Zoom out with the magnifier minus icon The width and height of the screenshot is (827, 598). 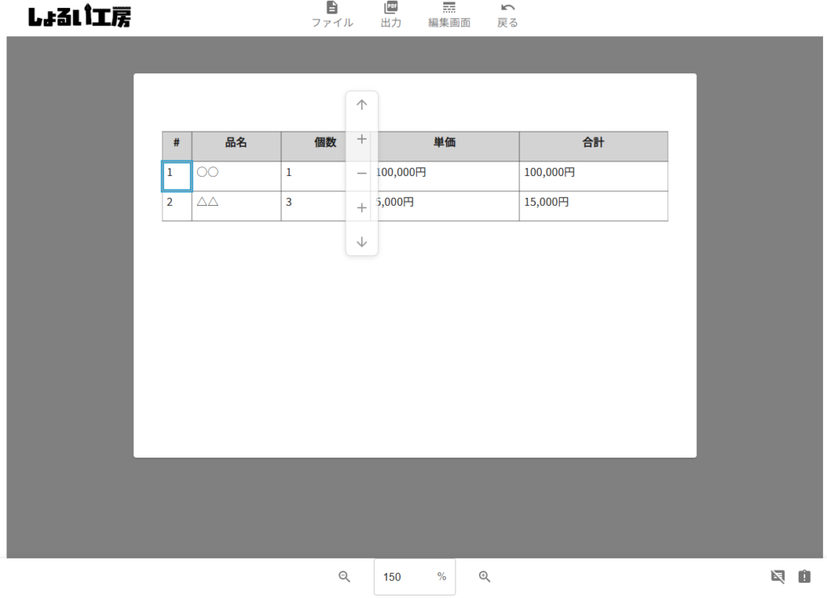344,576
